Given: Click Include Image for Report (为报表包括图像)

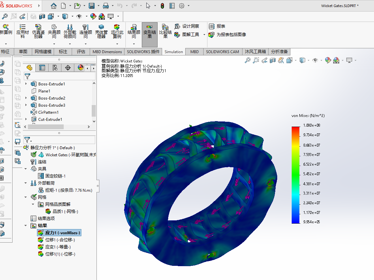Looking at the screenshot, I should [x=227, y=35].
